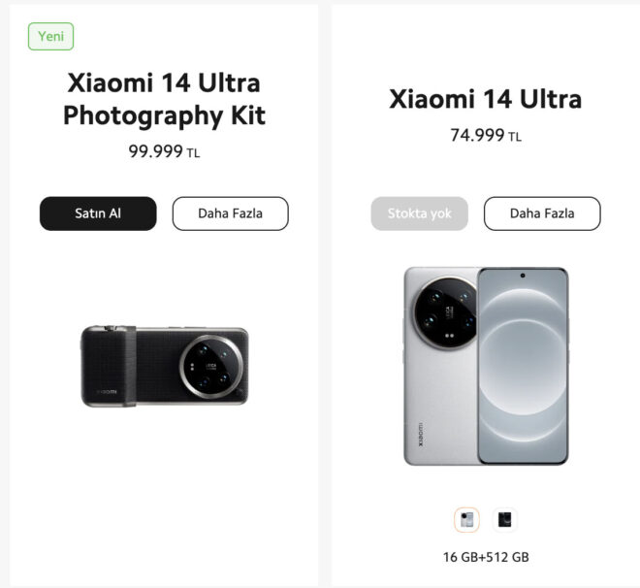Viewport: 640px width, 588px height.
Task: Click the Xiaomi logo on the phone back
Action: point(421,434)
